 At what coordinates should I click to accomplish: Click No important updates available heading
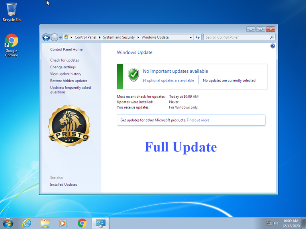(175, 71)
